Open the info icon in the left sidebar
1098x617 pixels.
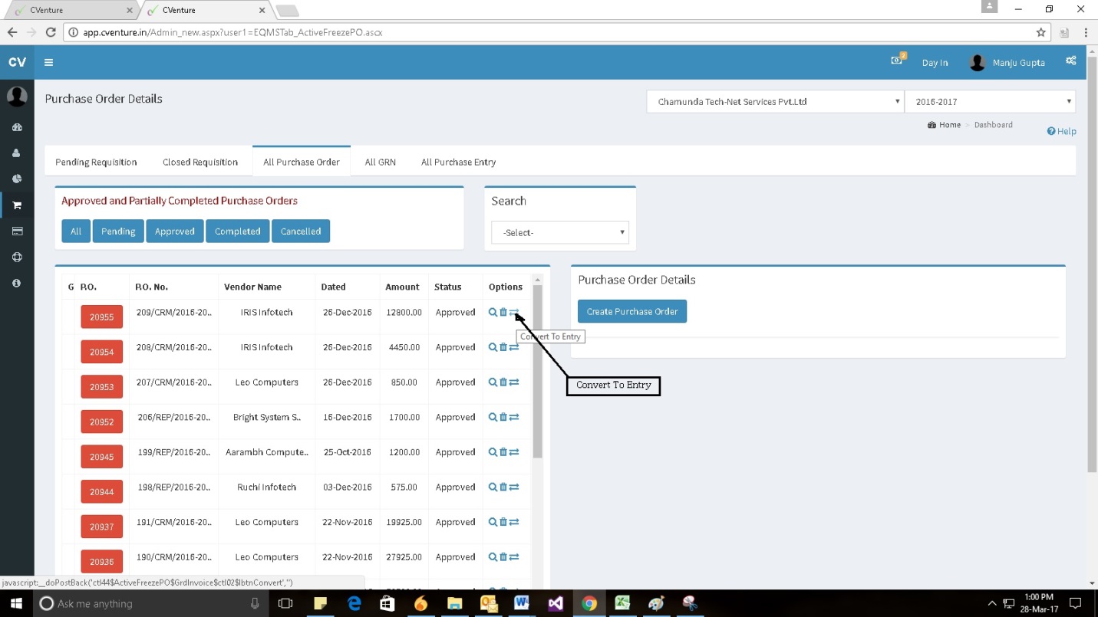pos(17,284)
